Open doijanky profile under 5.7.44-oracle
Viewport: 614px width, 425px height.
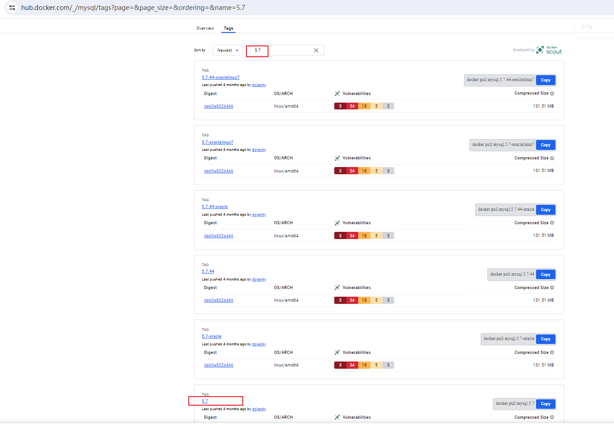[x=259, y=215]
